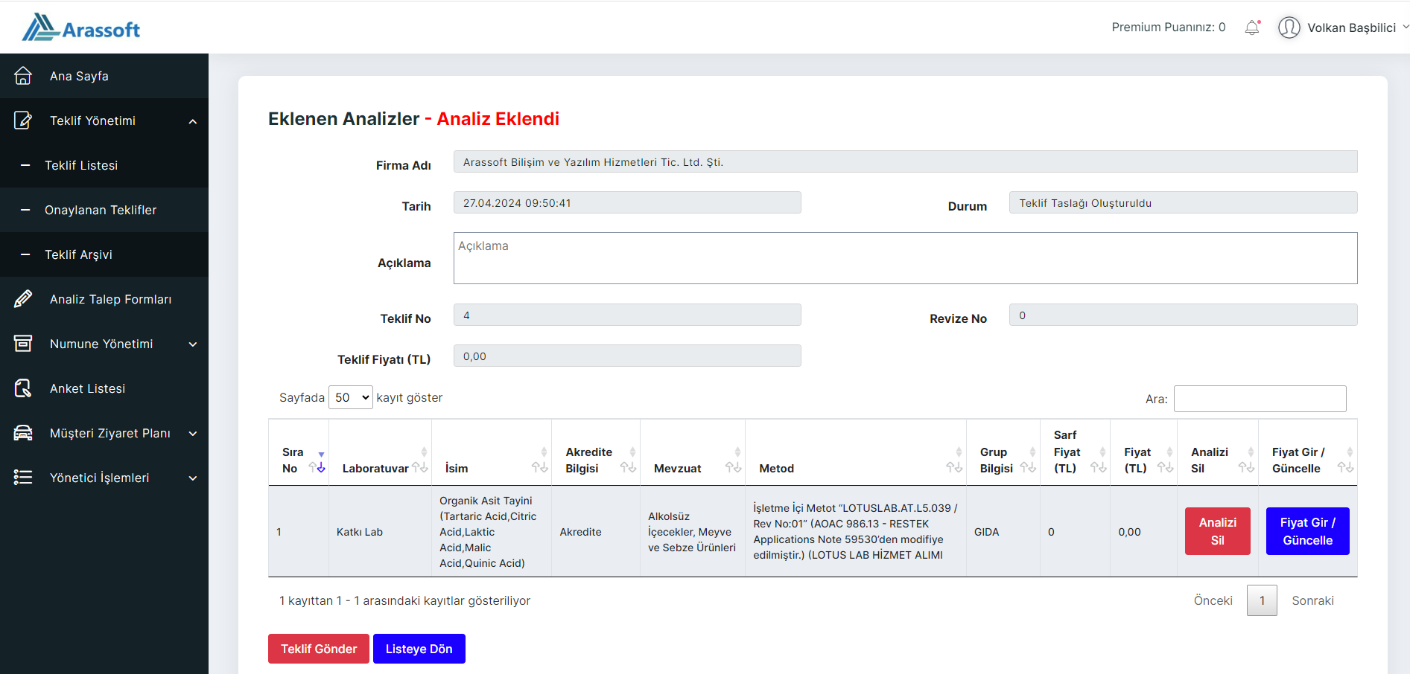Open the notification bell icon
1410x674 pixels.
(1252, 28)
